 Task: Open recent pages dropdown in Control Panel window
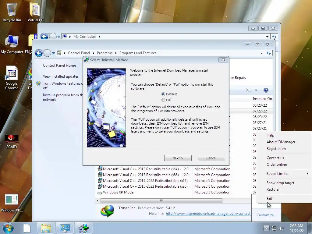53,53
